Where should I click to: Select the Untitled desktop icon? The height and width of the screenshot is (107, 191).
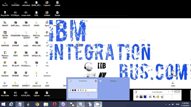click(x=47, y=14)
